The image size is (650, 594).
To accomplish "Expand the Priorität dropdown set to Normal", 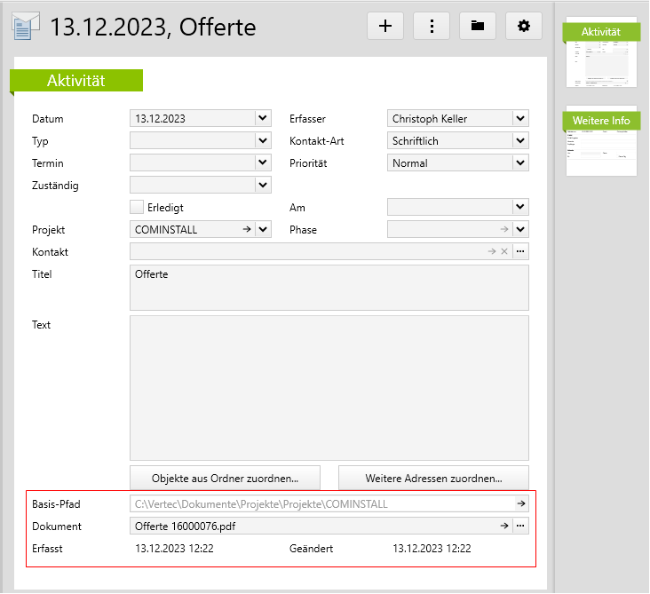I will pyautogui.click(x=520, y=162).
